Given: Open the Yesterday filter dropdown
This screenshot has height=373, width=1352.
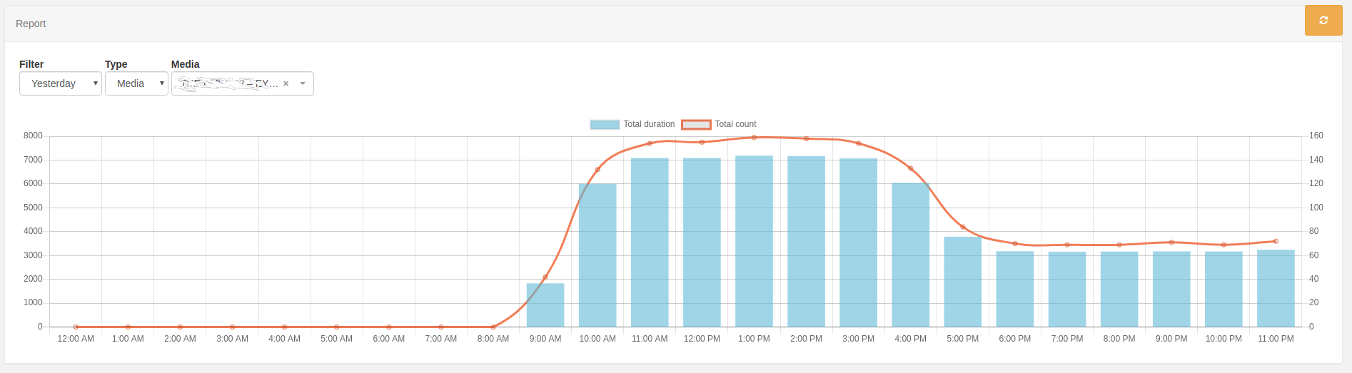Looking at the screenshot, I should click(x=60, y=83).
